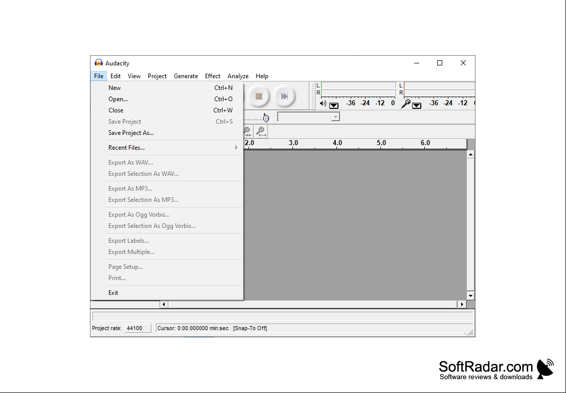Click the 4.0 mark on the timeline ruler
This screenshot has width=566, height=393.
click(x=337, y=143)
